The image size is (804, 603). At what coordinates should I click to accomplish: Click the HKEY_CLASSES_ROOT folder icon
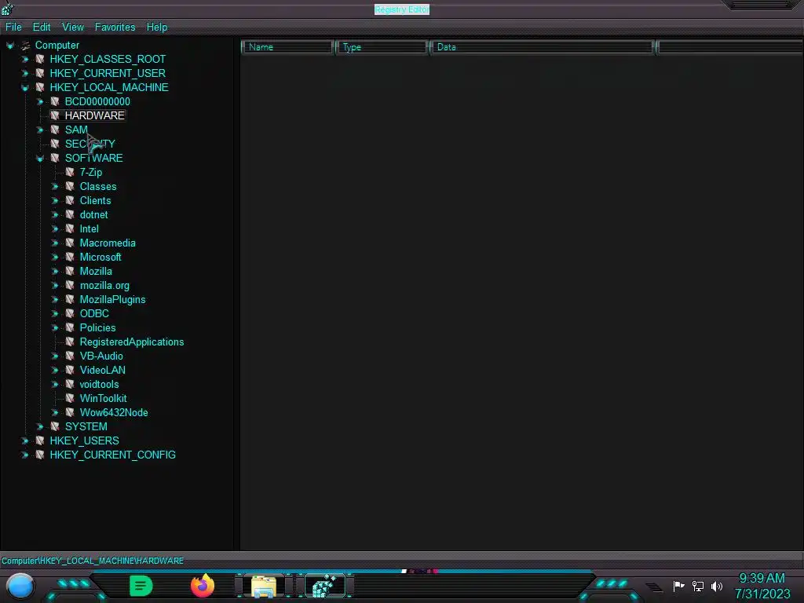pos(40,59)
